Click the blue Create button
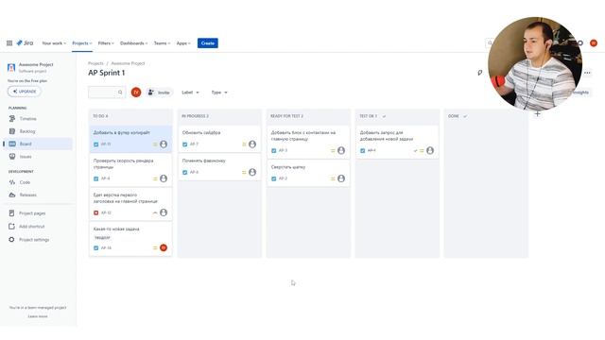Viewport: 605px width, 340px height. click(x=208, y=43)
